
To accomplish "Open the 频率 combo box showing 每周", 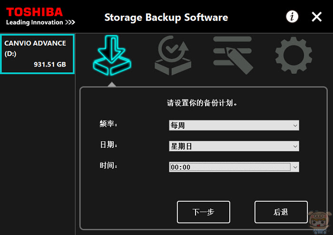I will (234, 125).
